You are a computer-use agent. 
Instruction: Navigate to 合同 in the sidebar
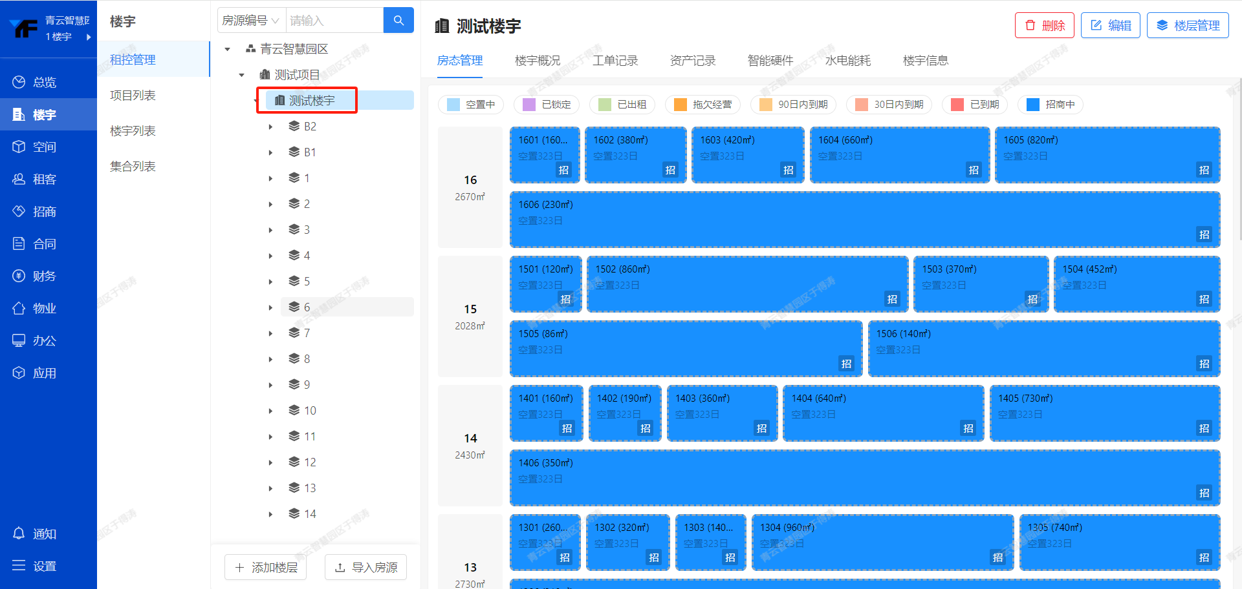pos(35,243)
